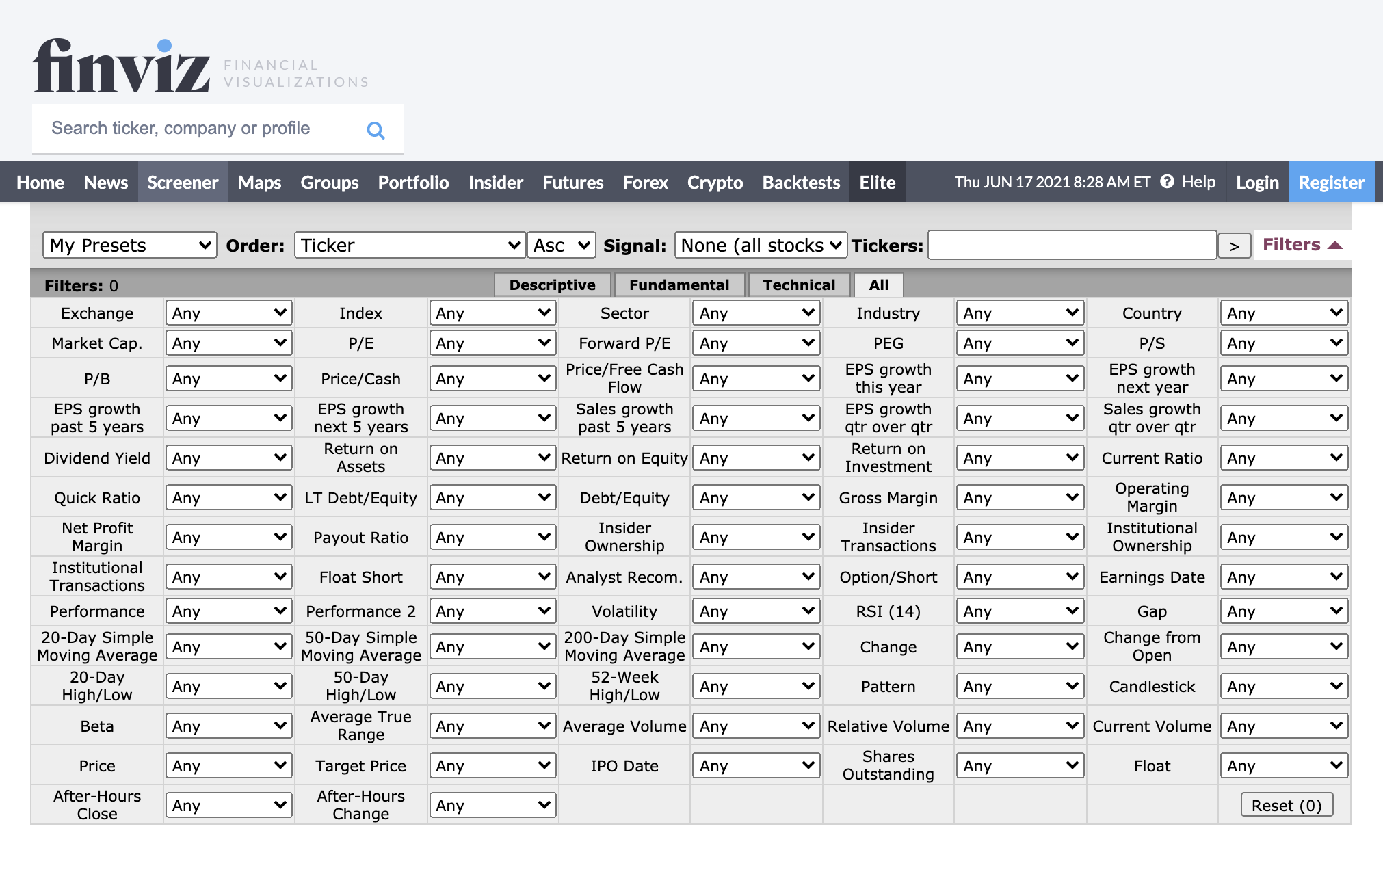
Task: Click the Help question mark icon
Action: coord(1167,182)
